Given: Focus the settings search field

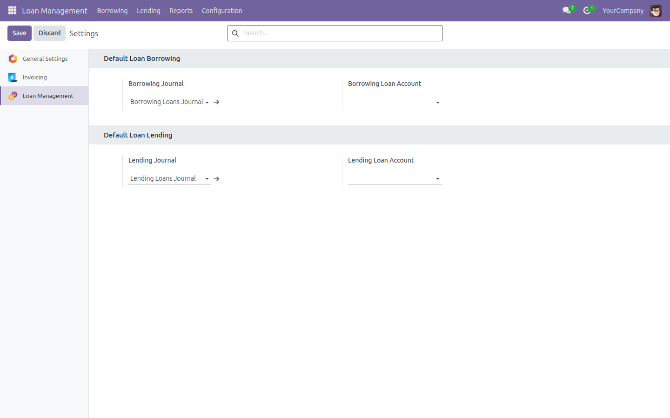Looking at the screenshot, I should [335, 33].
